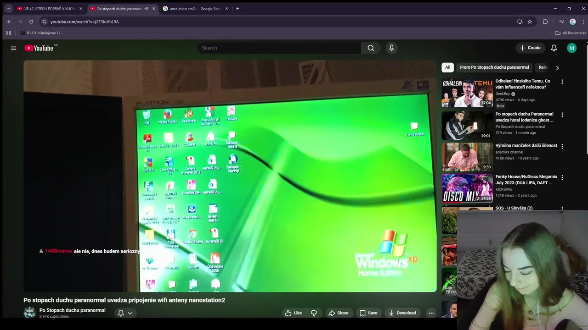Start voice search with microphone icon

(x=391, y=48)
